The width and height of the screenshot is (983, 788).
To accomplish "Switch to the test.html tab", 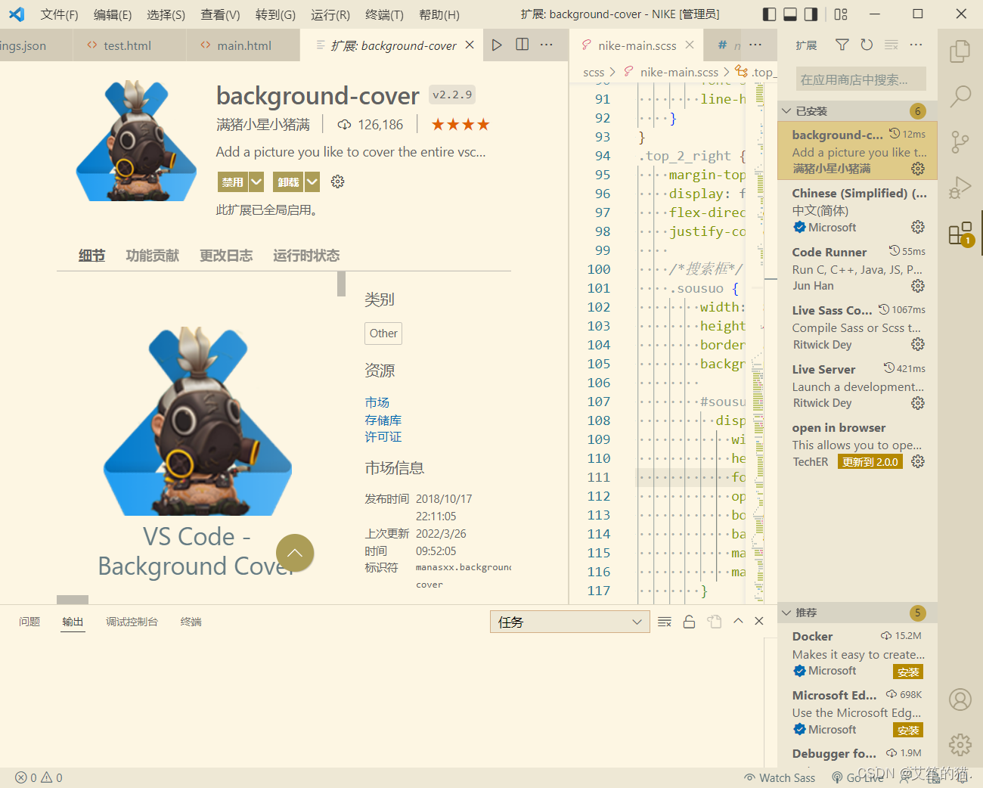I will [127, 45].
